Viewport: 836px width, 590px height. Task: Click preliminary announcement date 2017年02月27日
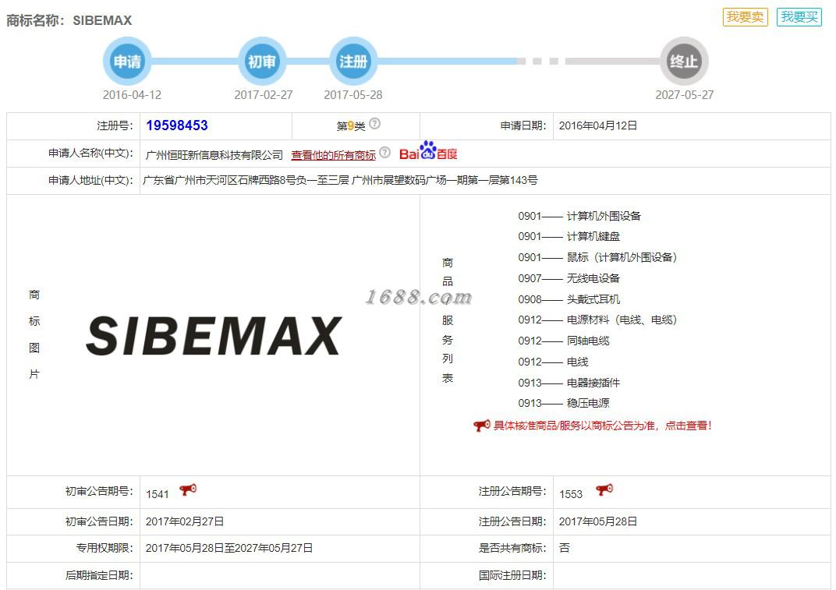point(185,521)
